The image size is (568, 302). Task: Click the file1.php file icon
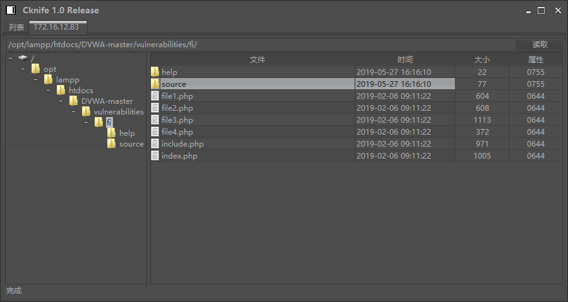click(x=155, y=96)
